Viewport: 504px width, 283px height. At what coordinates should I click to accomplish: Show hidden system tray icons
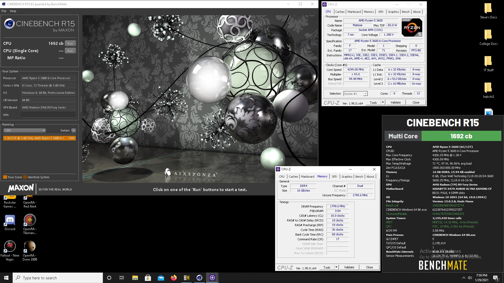click(x=464, y=278)
